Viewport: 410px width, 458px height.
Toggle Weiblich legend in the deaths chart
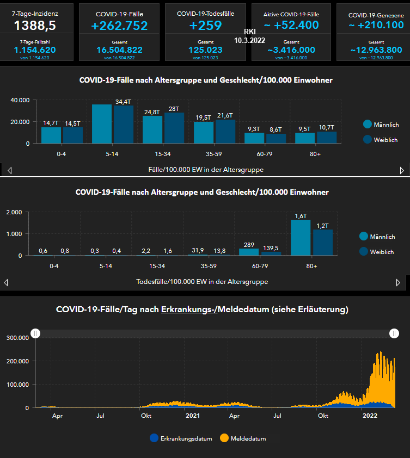coord(377,252)
